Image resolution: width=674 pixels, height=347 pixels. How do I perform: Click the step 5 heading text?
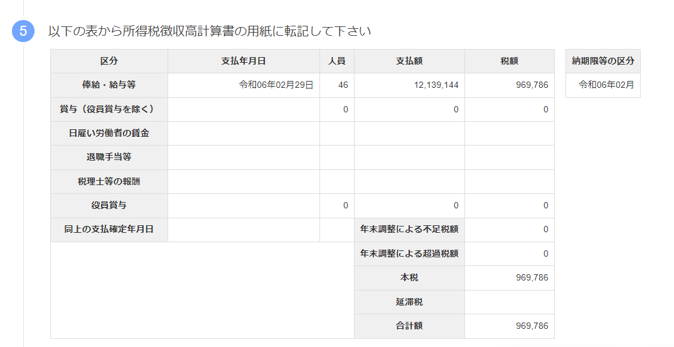tap(210, 31)
